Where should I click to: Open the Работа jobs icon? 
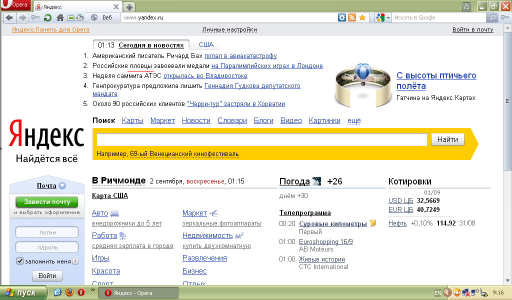(123, 235)
